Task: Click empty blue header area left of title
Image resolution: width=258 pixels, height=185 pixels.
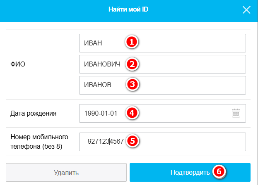Action: (x=50, y=10)
